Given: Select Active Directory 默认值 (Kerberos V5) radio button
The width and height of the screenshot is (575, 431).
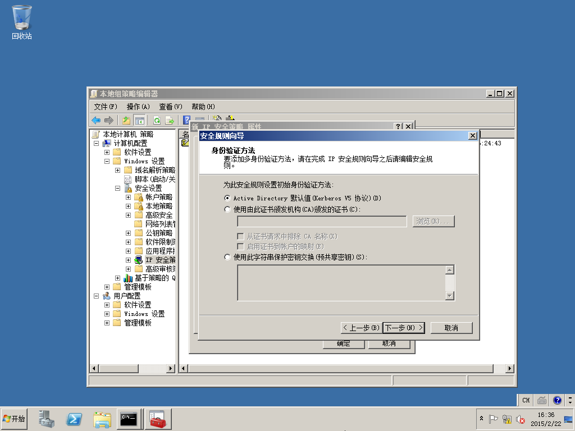Looking at the screenshot, I should click(227, 198).
